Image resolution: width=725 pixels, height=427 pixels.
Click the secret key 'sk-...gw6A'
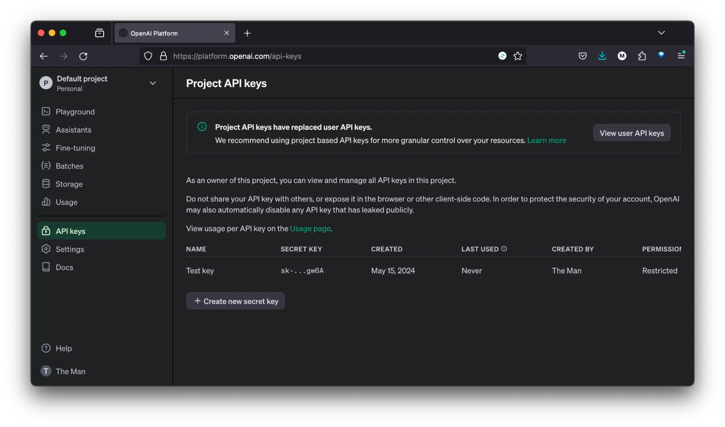click(302, 271)
